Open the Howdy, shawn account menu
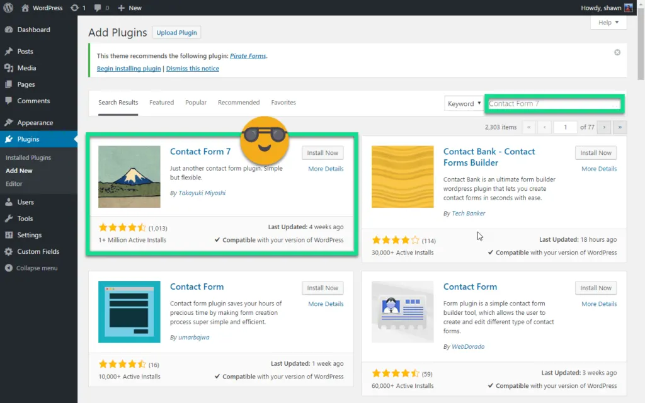 (x=607, y=8)
